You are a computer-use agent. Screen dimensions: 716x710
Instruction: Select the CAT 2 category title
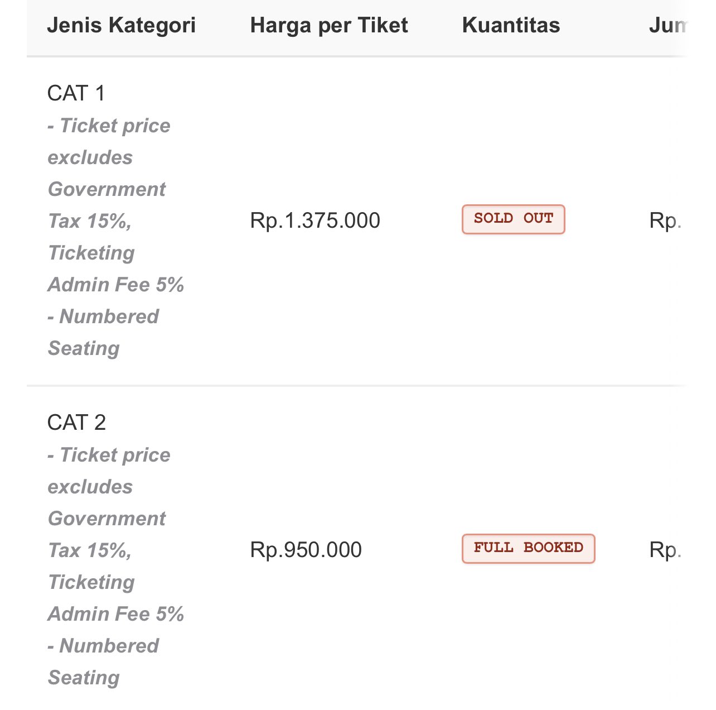(76, 423)
